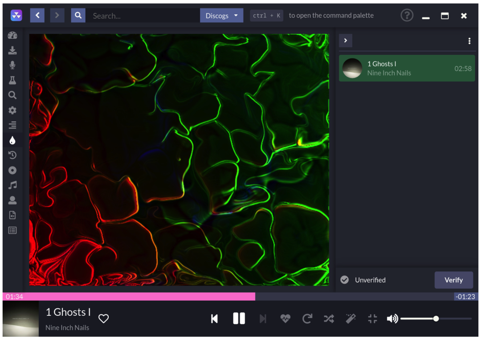Close the Nuclear window

464,16
